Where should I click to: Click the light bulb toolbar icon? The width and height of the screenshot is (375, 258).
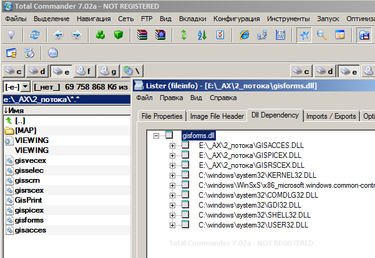coord(11,35)
